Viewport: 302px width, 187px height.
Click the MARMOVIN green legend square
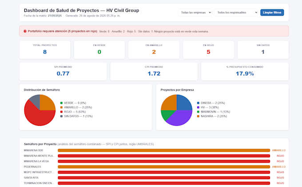pos(198,112)
